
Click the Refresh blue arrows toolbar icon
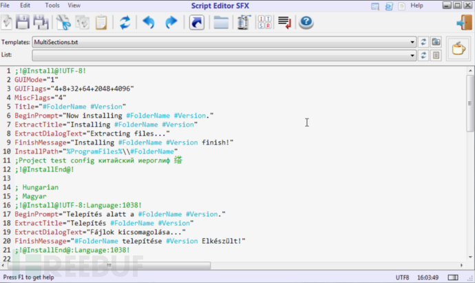click(x=125, y=23)
